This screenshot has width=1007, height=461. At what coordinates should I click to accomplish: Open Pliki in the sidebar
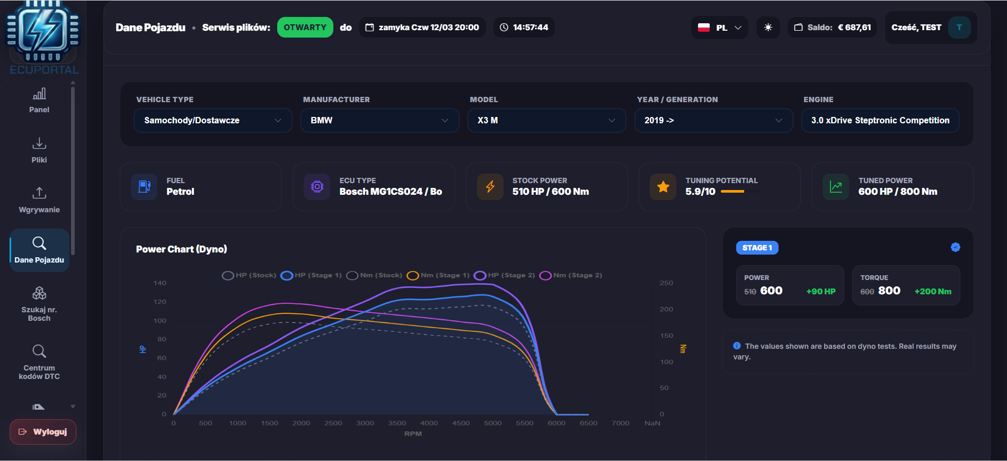(x=39, y=150)
